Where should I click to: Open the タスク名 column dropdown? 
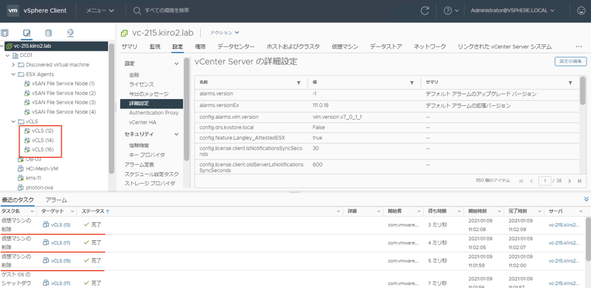(32, 211)
